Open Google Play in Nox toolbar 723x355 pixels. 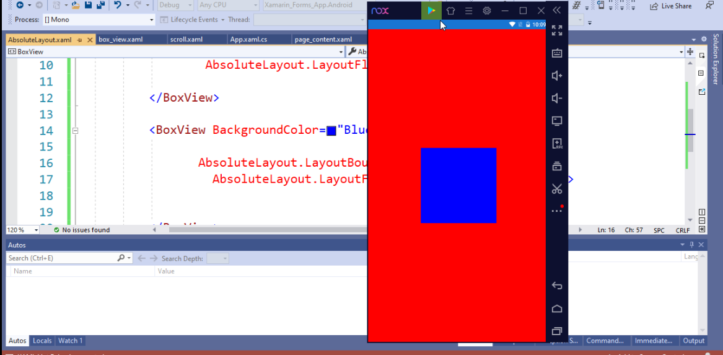[432, 10]
